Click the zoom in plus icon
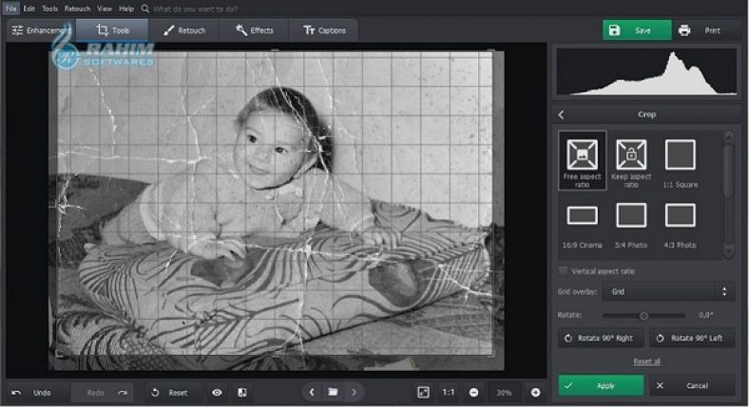The width and height of the screenshot is (749, 407). (535, 392)
